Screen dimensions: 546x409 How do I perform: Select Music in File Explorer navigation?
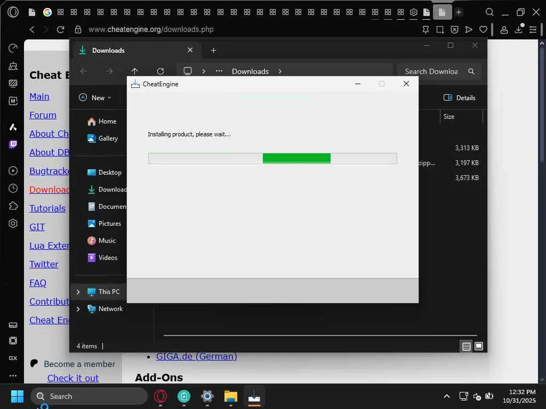101,241
